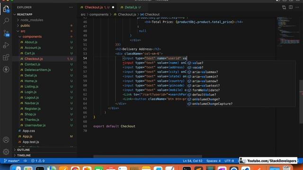Open the Run and Debug view
303x170 pixels.
6,45
